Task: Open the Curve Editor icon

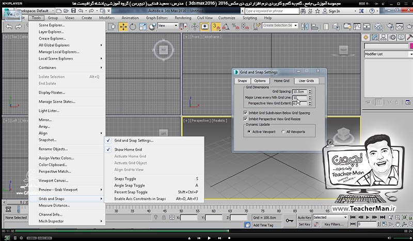Action: 357,27
